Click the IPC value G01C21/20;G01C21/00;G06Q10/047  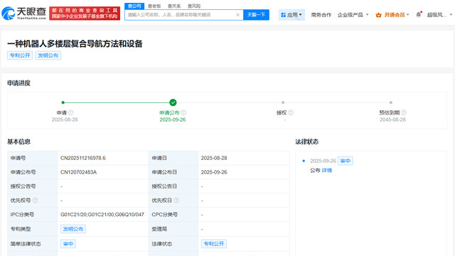[x=102, y=215]
